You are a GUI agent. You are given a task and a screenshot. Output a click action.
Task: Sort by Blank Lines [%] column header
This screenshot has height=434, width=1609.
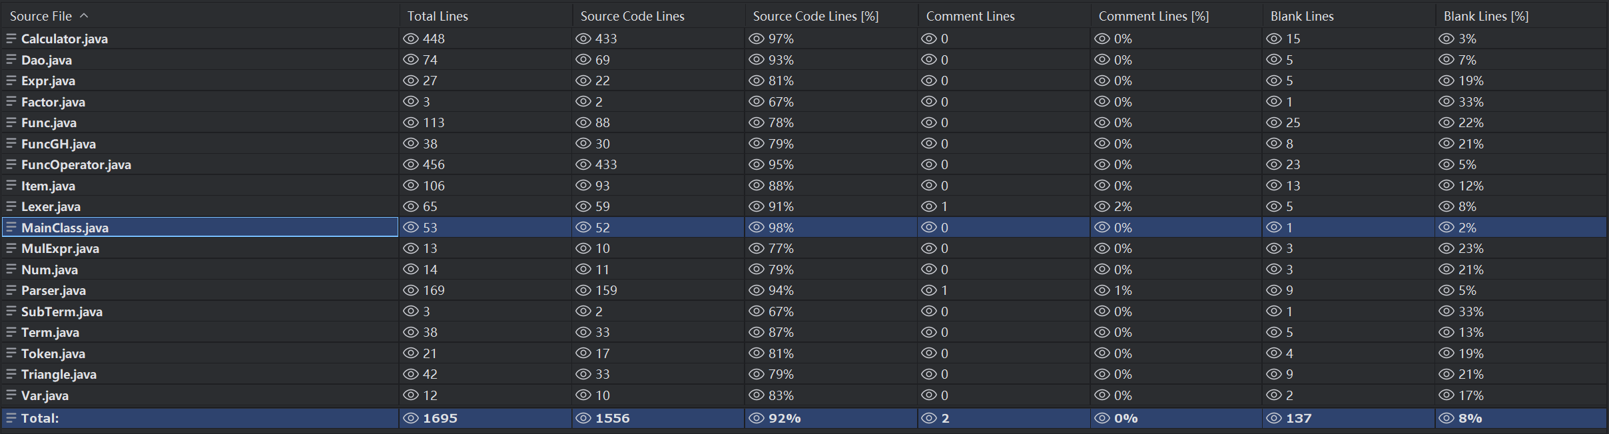pyautogui.click(x=1486, y=16)
